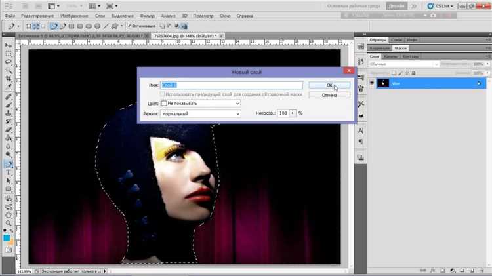Open the Цвет dropdown in dialog
The width and height of the screenshot is (492, 276).
(x=201, y=103)
